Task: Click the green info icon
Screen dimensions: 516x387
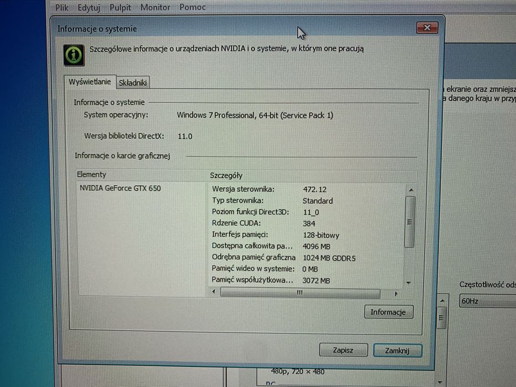Action: (x=74, y=55)
